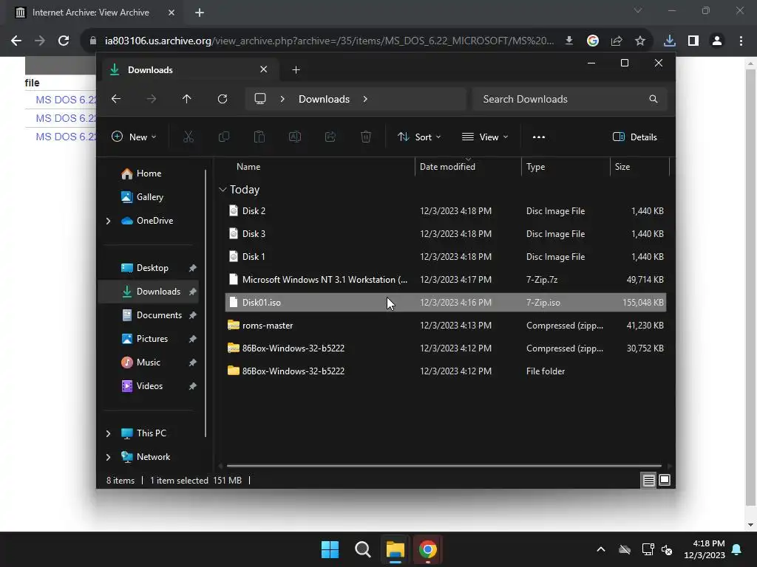The width and height of the screenshot is (757, 567).
Task: Open a new Chrome tab
Action: point(200,13)
